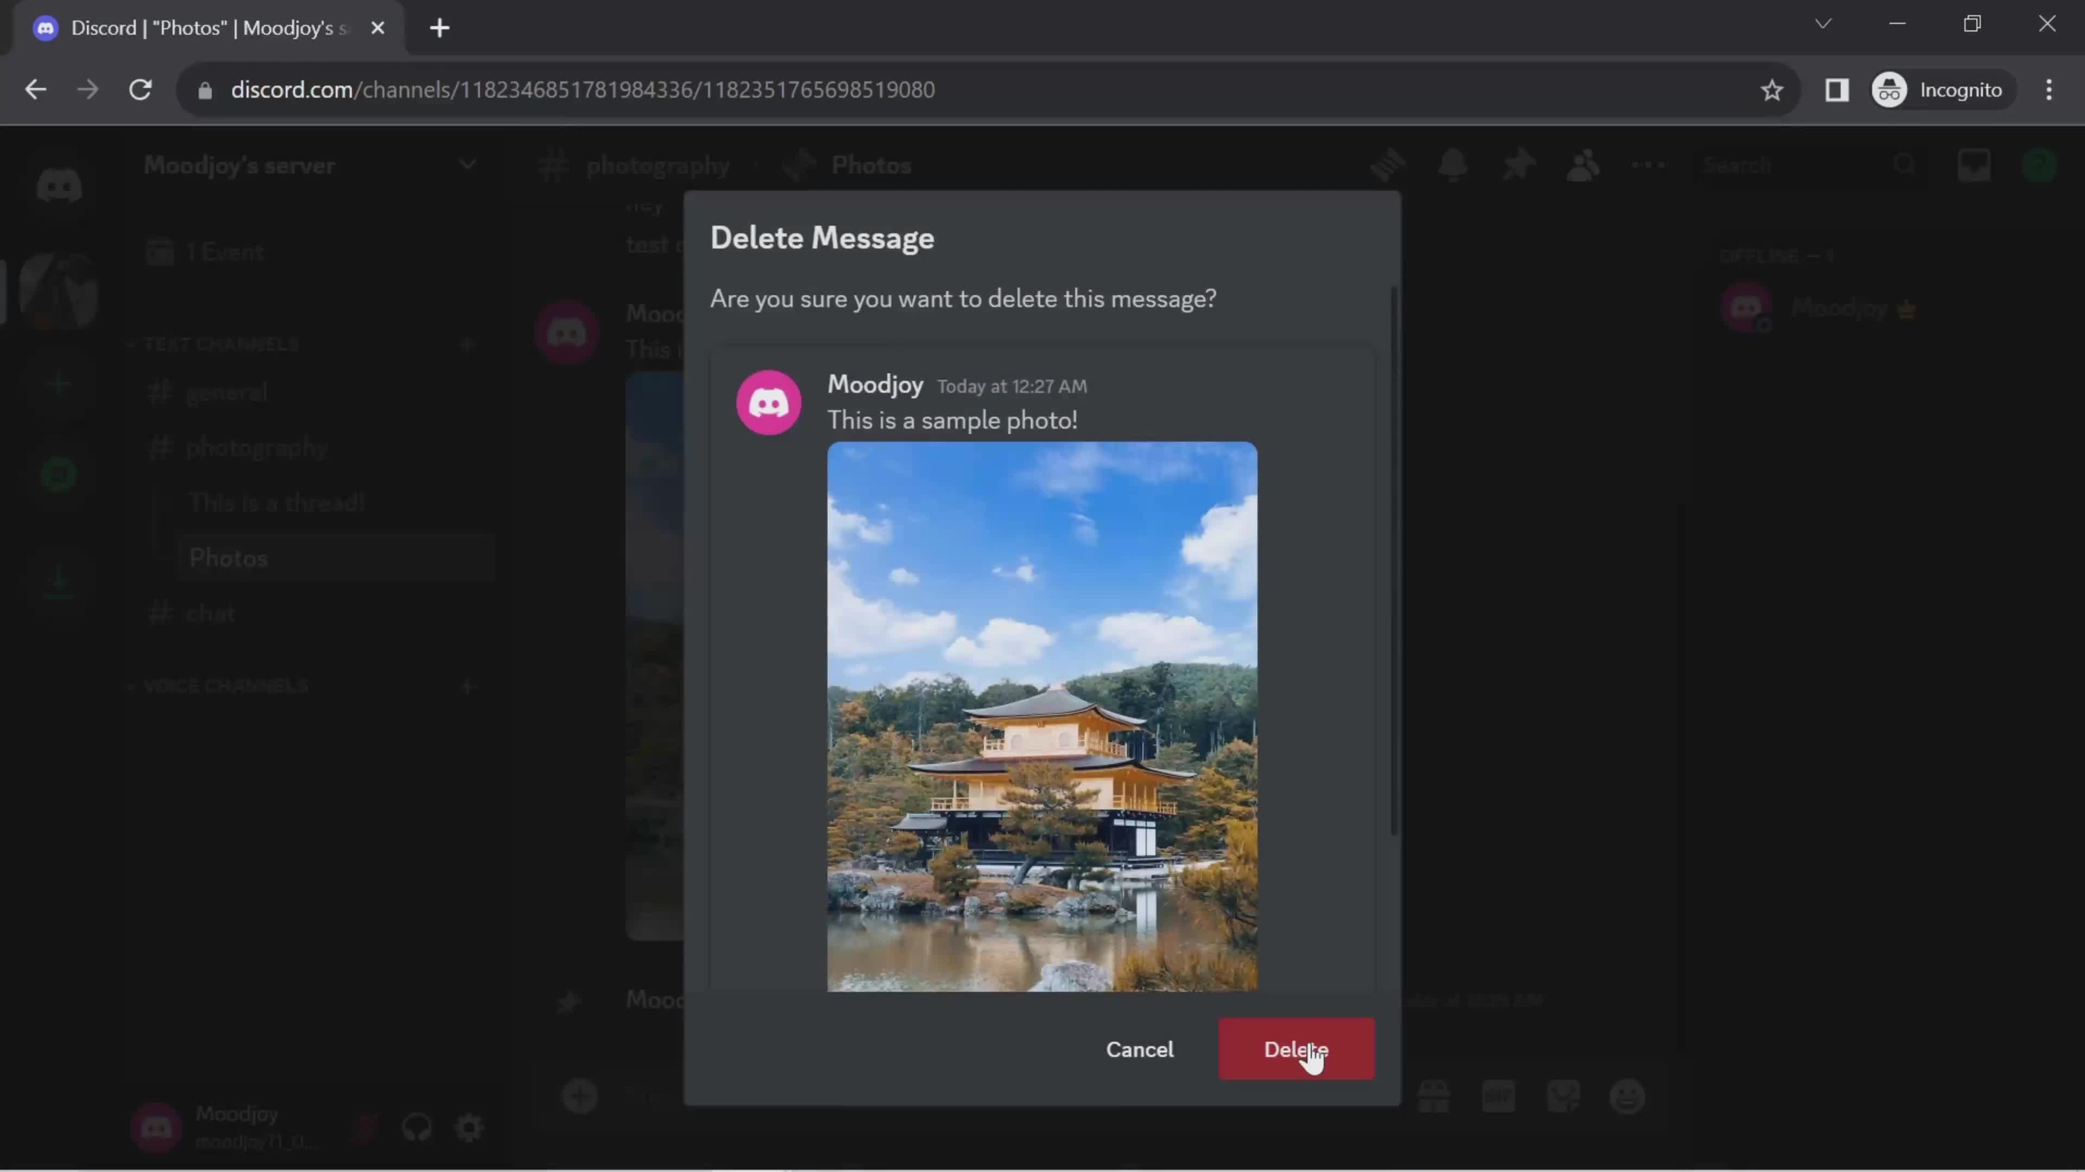Open Discord home direct messages
2085x1172 pixels.
[58, 186]
